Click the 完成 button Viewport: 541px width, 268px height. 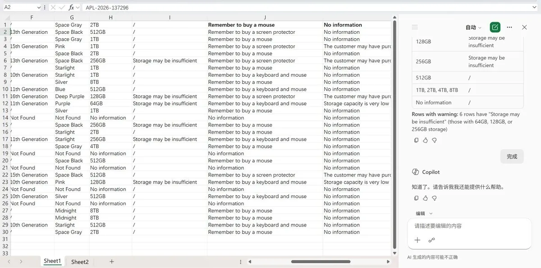coord(512,157)
